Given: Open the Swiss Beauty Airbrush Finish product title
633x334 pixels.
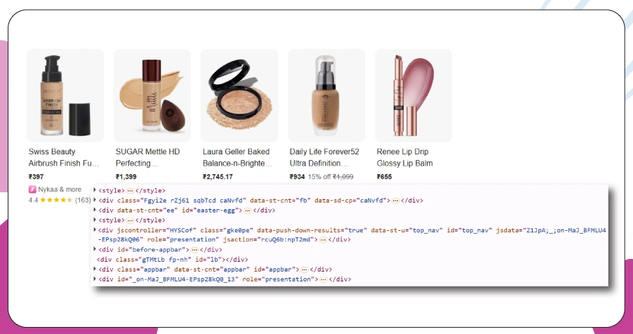Looking at the screenshot, I should [x=64, y=157].
